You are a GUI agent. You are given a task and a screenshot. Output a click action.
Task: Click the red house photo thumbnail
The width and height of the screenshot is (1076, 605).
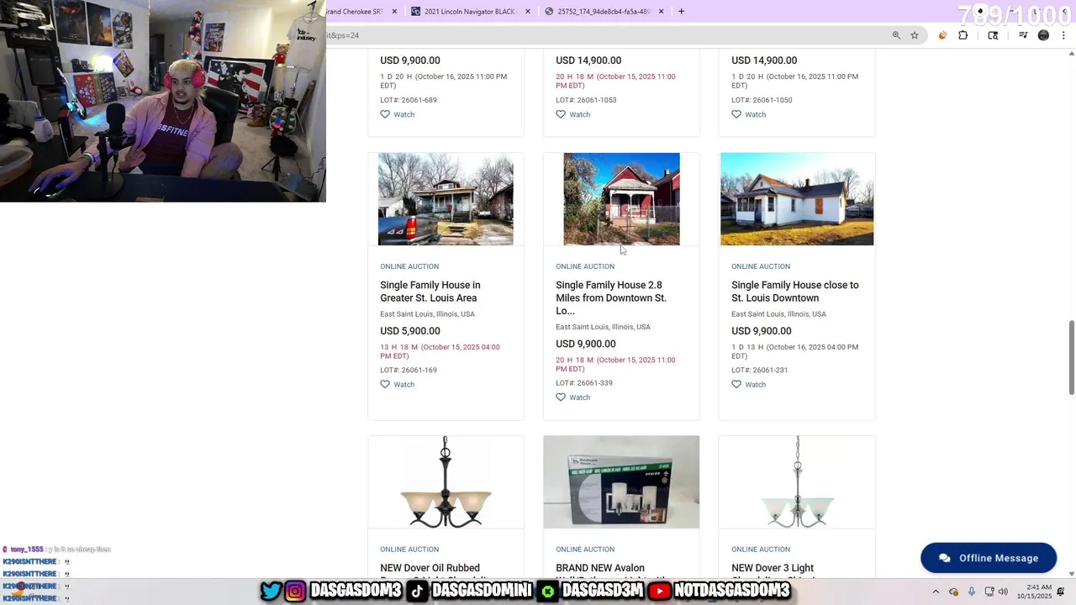621,199
